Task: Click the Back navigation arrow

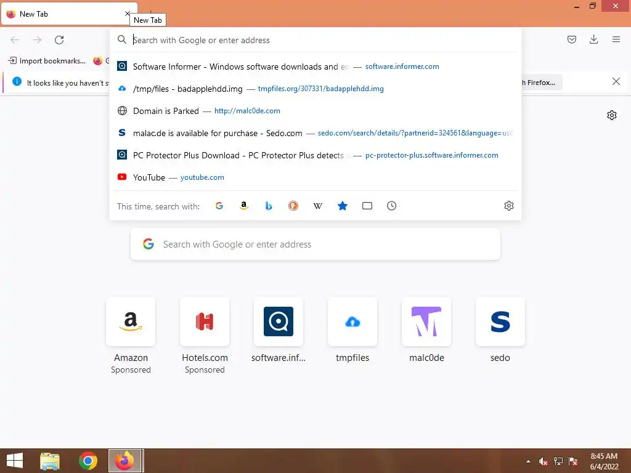Action: click(x=15, y=40)
